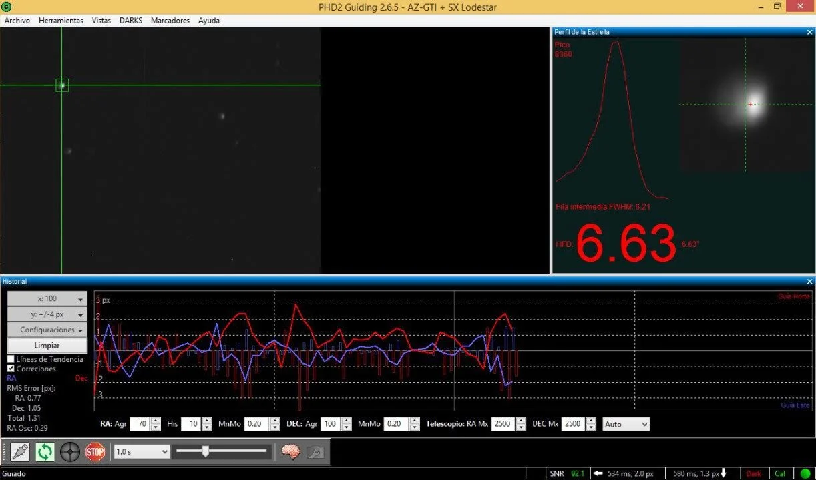
Task: Open the 1.0 s exposure time dropdown
Action: pyautogui.click(x=142, y=452)
